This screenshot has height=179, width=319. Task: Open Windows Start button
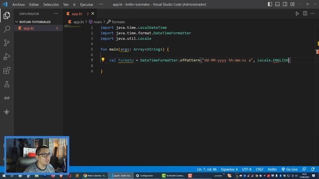pyautogui.click(x=4, y=176)
